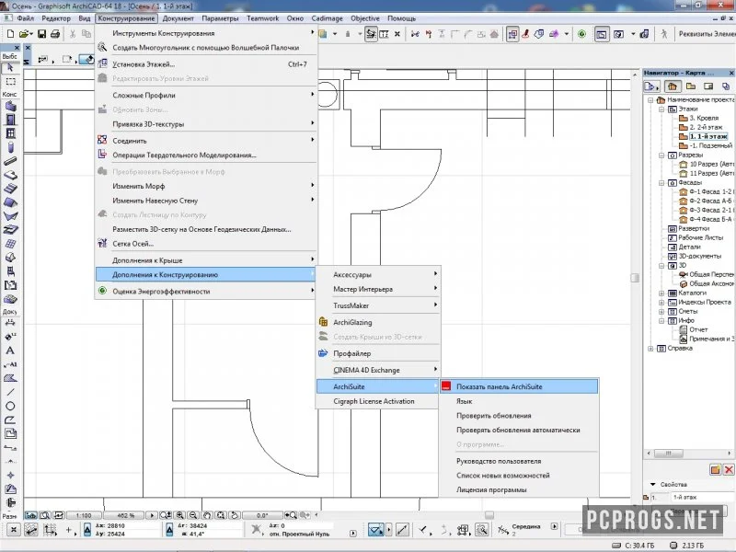Image resolution: width=736 pixels, height=552 pixels.
Task: Select the Beam tool in toolbox
Action: (10, 161)
